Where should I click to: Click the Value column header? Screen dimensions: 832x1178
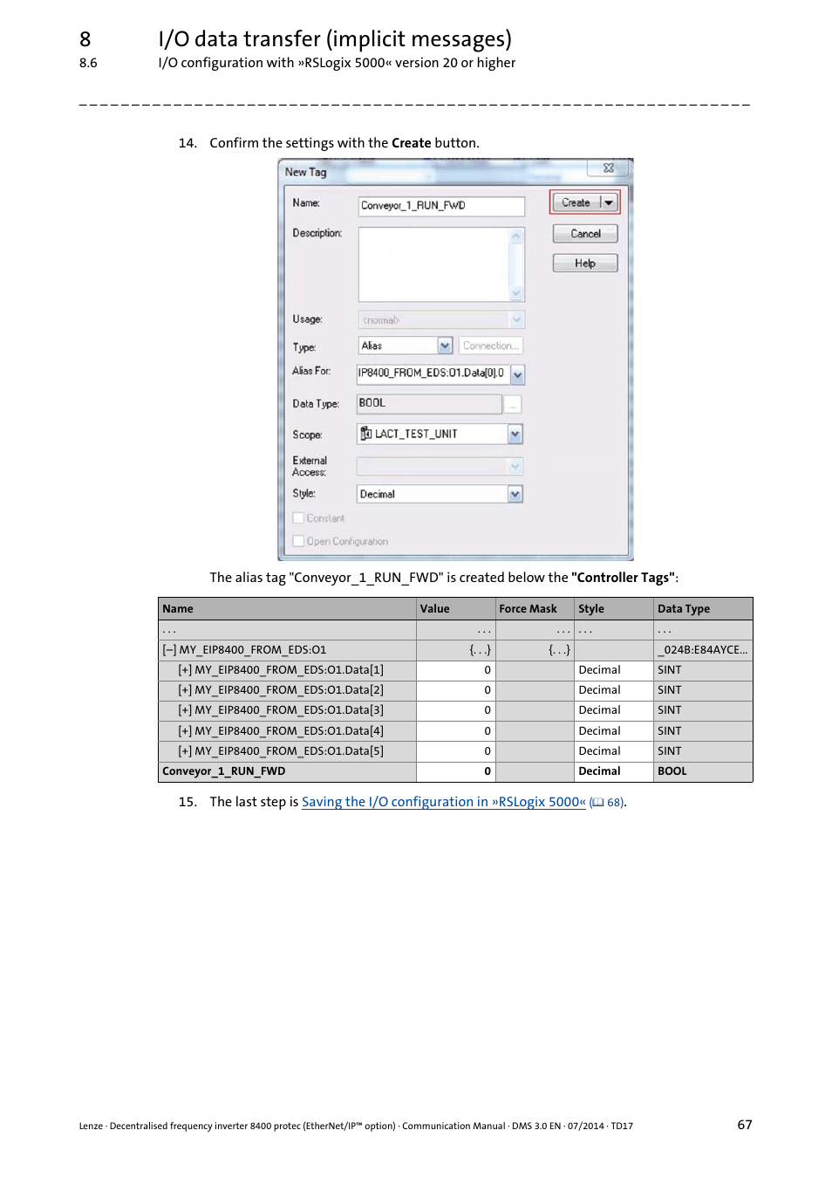pyautogui.click(x=455, y=609)
